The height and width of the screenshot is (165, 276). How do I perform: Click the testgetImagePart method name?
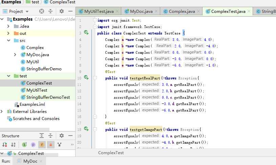(x=146, y=129)
